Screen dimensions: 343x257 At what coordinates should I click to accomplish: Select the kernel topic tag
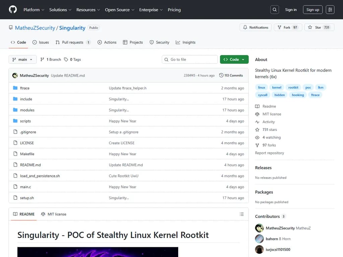click(277, 87)
